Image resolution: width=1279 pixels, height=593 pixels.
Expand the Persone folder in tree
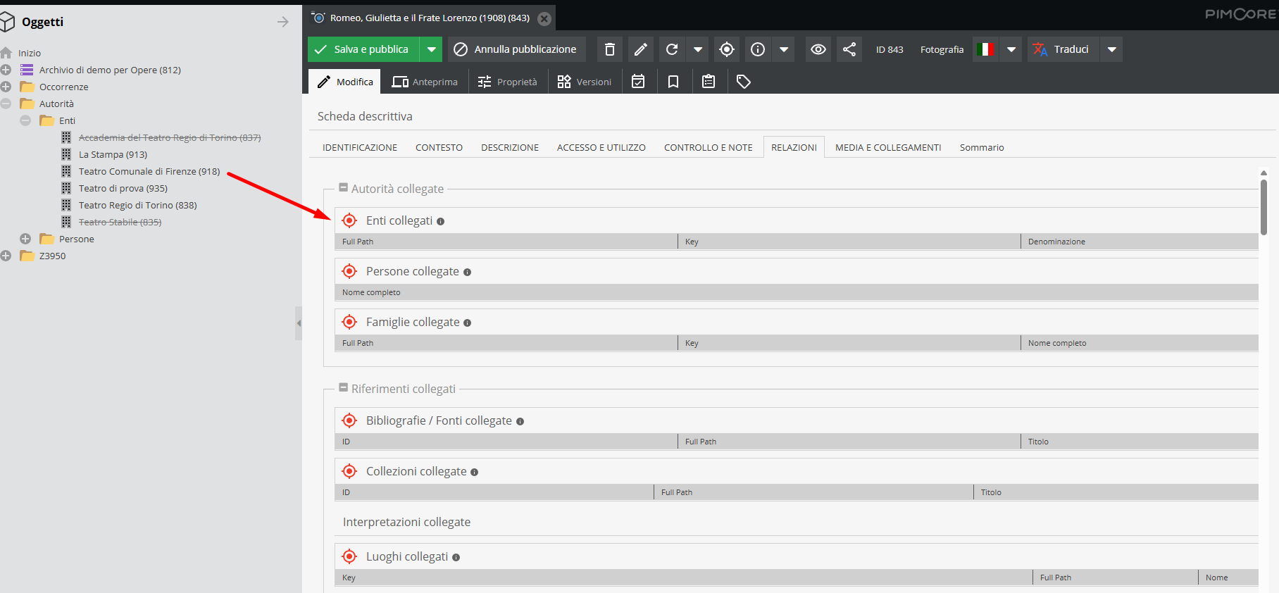click(x=25, y=239)
